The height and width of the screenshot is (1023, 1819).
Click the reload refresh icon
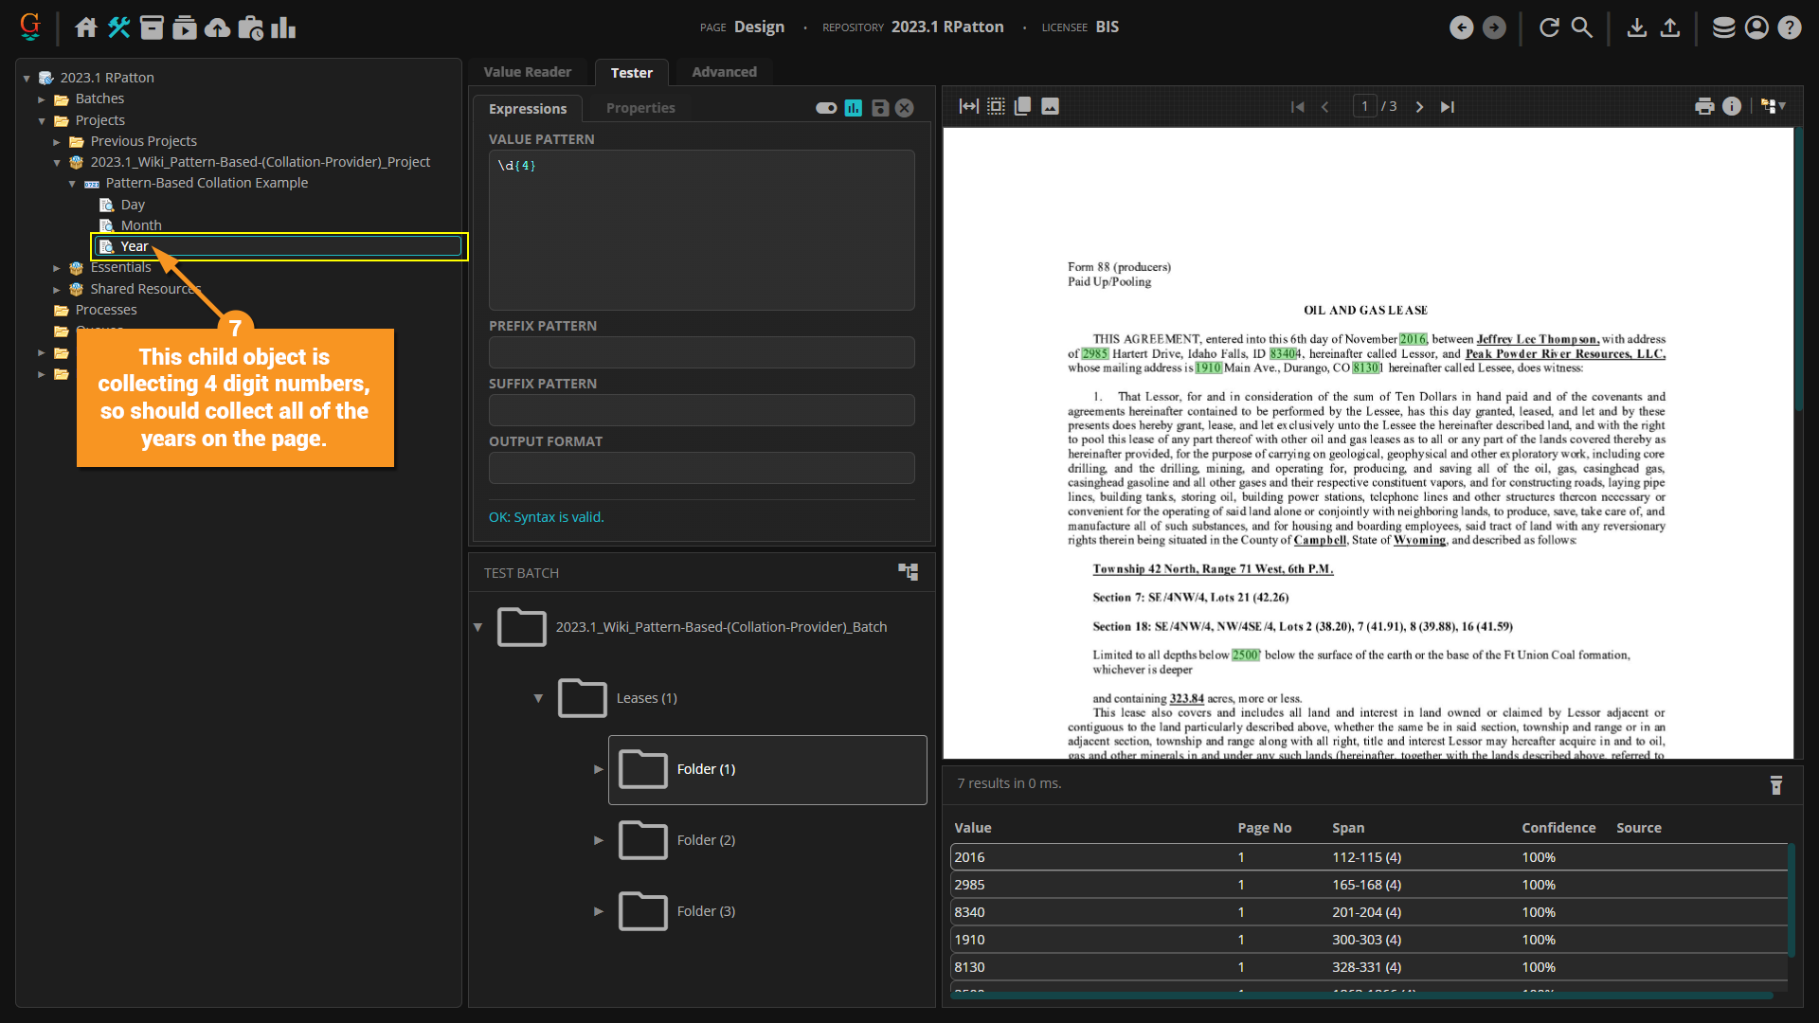pos(1549,27)
